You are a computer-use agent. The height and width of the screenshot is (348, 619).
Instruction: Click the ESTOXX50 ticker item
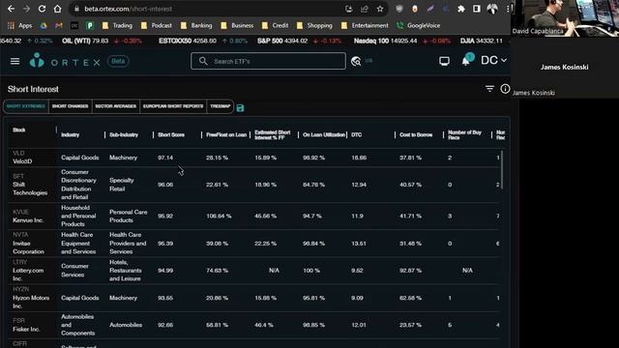pyautogui.click(x=203, y=41)
